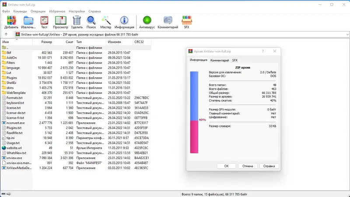The image size is (350, 197).
Task: Open the Избранное menu
Action: pyautogui.click(x=57, y=11)
